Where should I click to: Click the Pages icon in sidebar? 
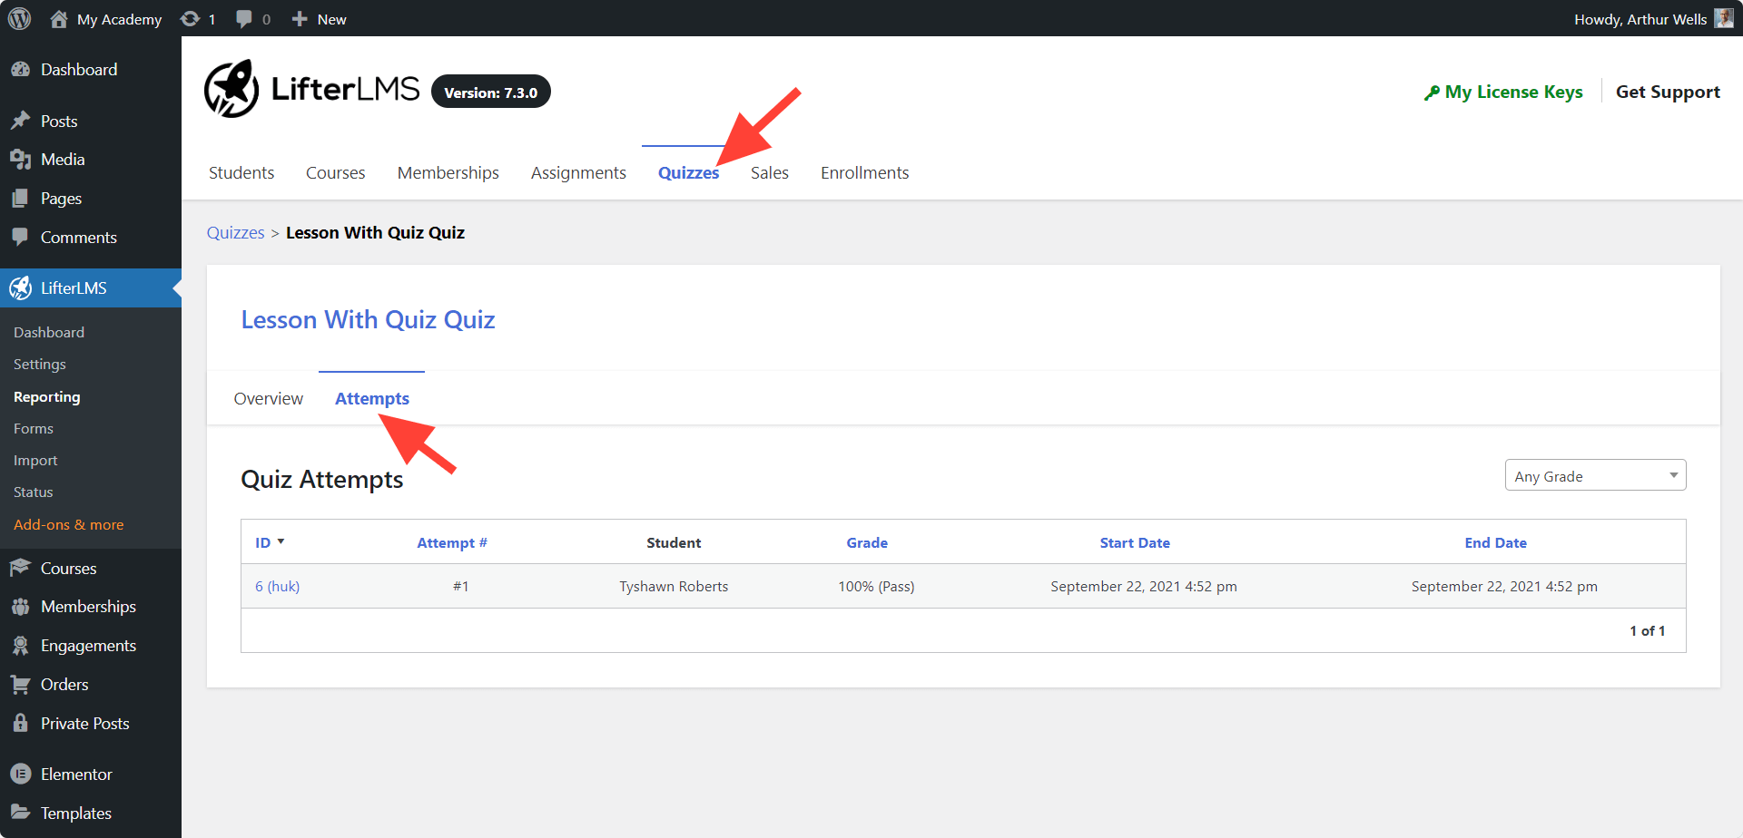[x=20, y=198]
